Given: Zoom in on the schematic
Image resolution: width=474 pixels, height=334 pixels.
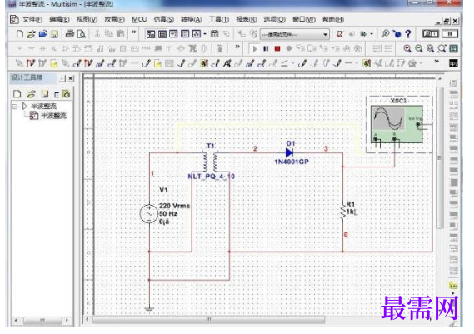Looking at the screenshot, I should coord(407,48).
